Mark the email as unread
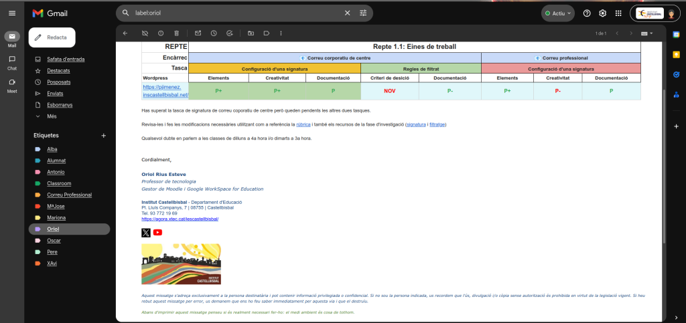The height and width of the screenshot is (323, 686). [x=198, y=33]
